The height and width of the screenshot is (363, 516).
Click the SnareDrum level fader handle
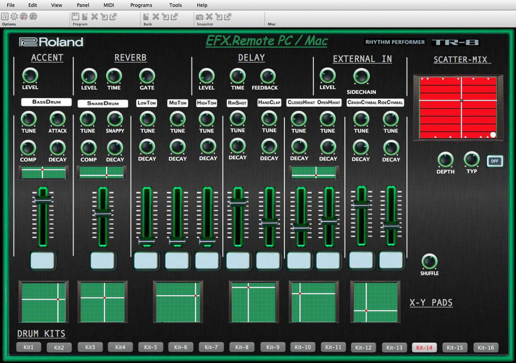point(103,213)
